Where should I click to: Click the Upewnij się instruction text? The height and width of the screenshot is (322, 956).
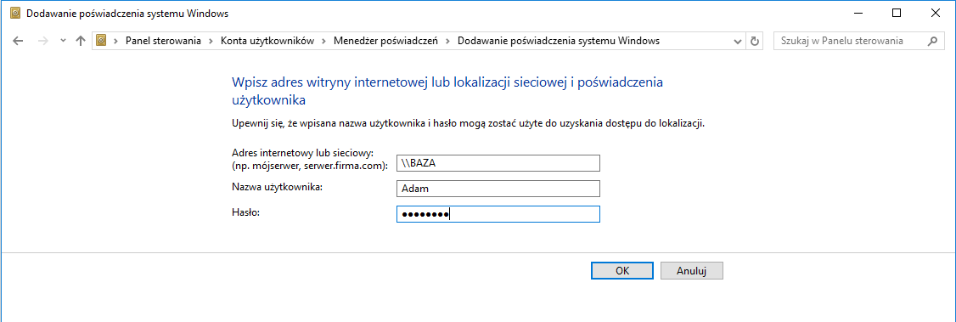pos(469,123)
